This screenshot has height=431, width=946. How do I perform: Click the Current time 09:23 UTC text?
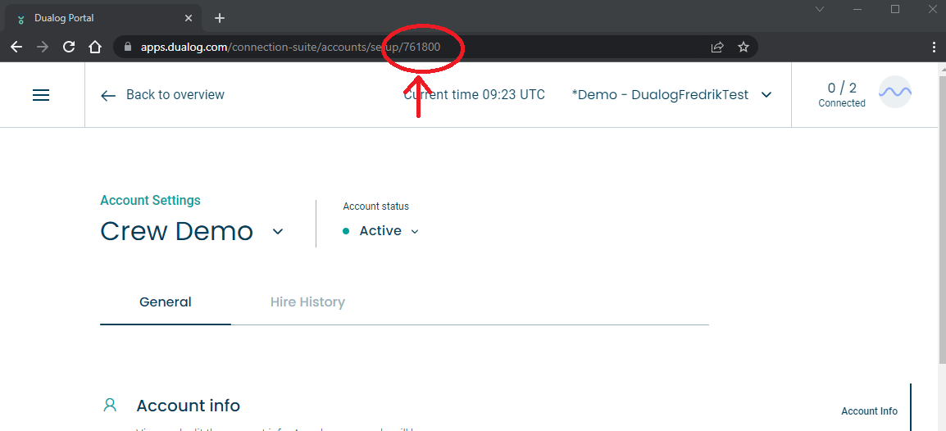(474, 94)
